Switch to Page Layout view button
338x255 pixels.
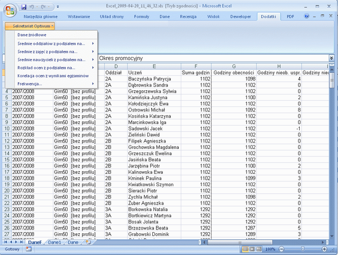tap(252, 249)
